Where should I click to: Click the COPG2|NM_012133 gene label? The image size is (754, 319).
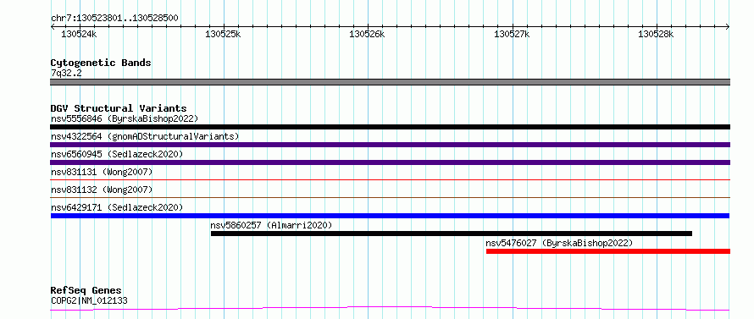[89, 300]
